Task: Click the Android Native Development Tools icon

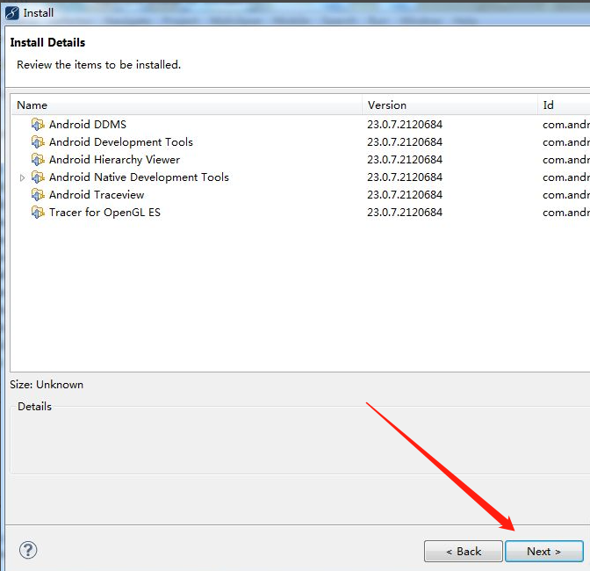Action: (x=38, y=177)
